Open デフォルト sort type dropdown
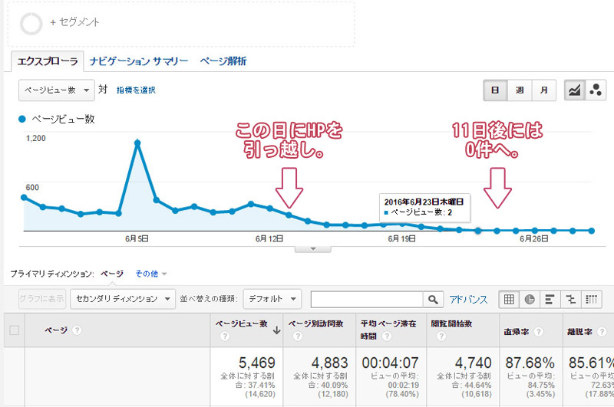The height and width of the screenshot is (407, 614). pyautogui.click(x=272, y=299)
